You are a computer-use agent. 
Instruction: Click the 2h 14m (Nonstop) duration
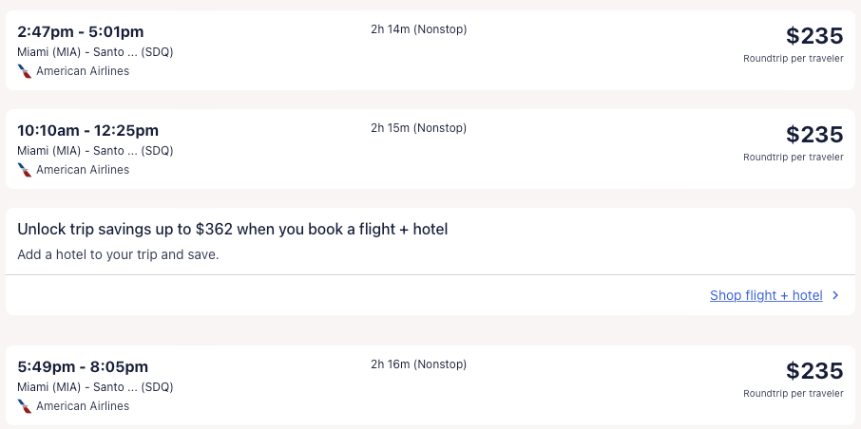(x=418, y=29)
